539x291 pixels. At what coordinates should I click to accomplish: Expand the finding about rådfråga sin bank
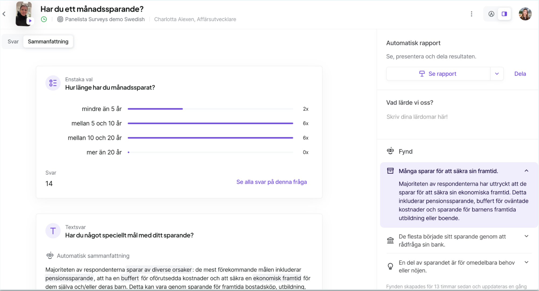526,236
